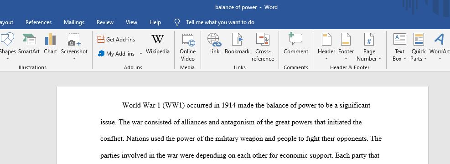Open the Wikipedia add-in

click(x=158, y=44)
